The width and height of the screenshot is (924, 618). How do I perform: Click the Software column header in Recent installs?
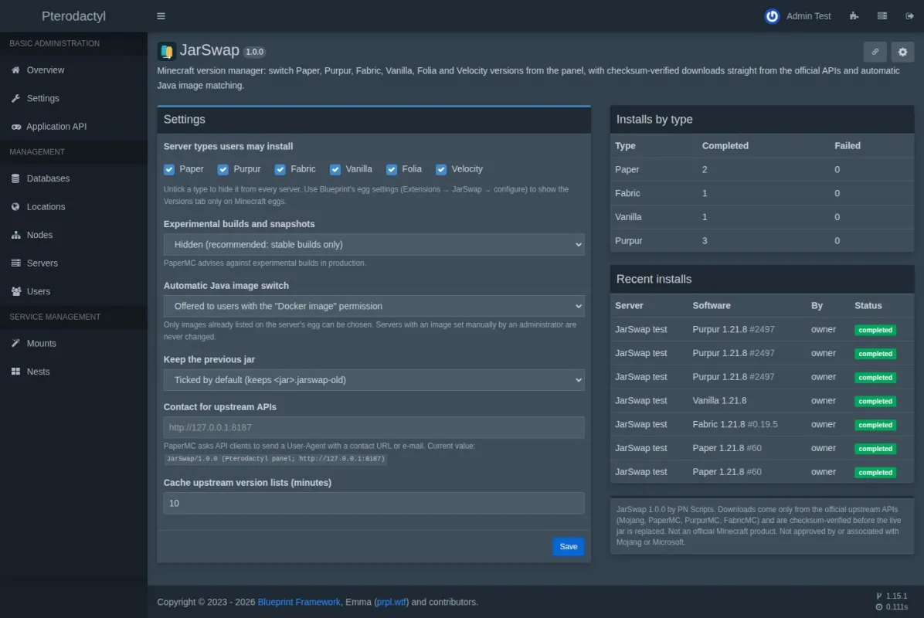[712, 305]
